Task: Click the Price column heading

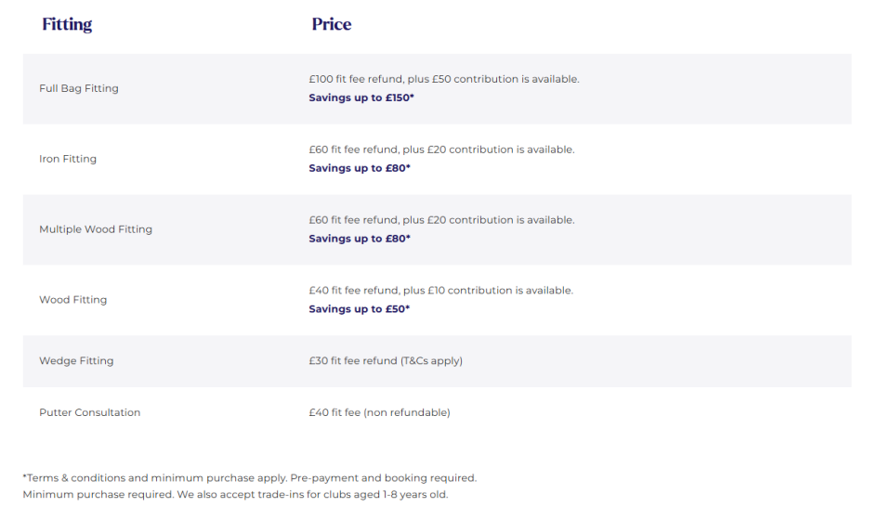Action: point(331,24)
